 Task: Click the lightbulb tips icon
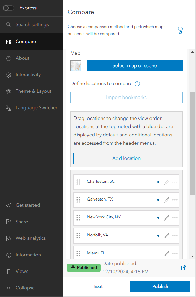180,30
